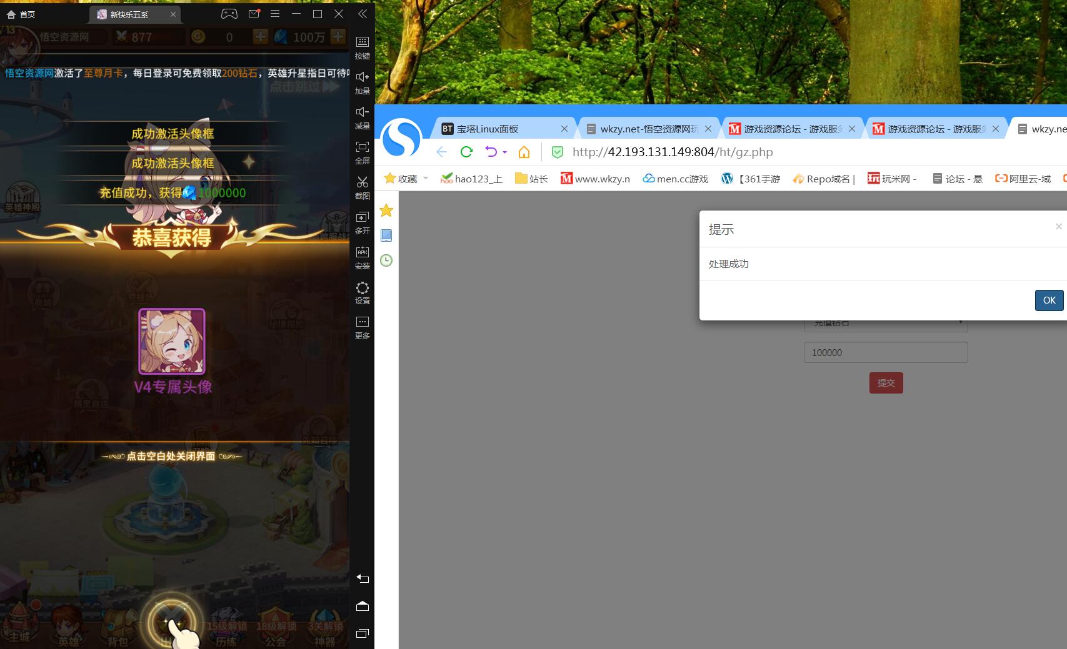Toggle emulator fullscreen icon
The width and height of the screenshot is (1067, 649).
pyautogui.click(x=363, y=147)
